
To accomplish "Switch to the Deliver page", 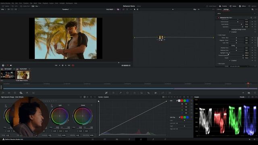I will point(165,139).
